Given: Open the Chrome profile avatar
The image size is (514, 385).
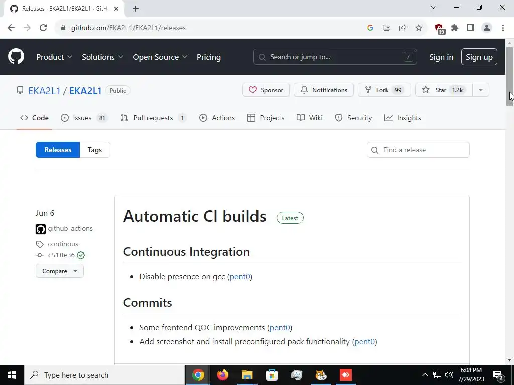Looking at the screenshot, I should click(487, 28).
